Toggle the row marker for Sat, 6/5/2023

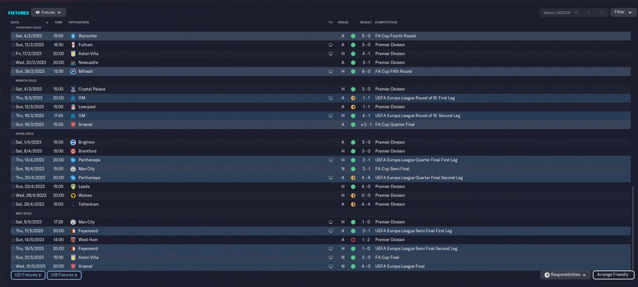click(x=13, y=222)
